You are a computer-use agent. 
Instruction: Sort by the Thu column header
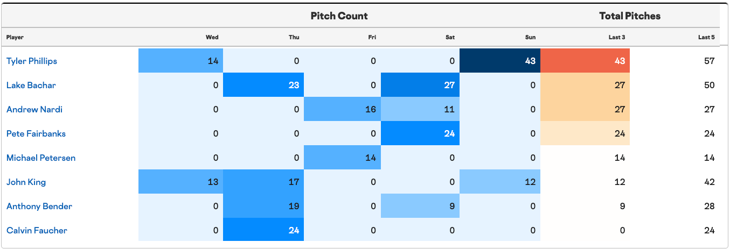(294, 37)
